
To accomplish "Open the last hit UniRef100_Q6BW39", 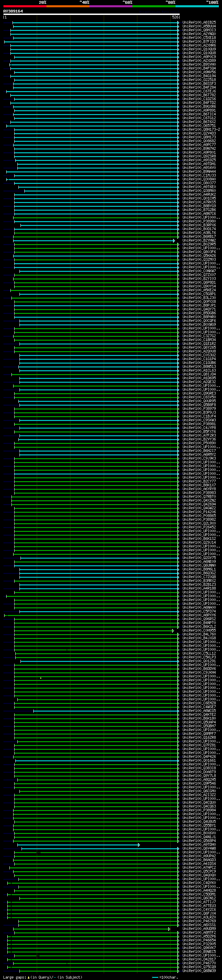I will point(199,971).
